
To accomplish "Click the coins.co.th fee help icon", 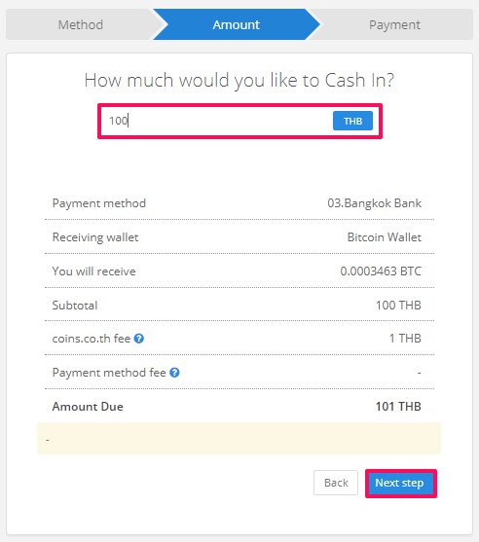I will (138, 339).
